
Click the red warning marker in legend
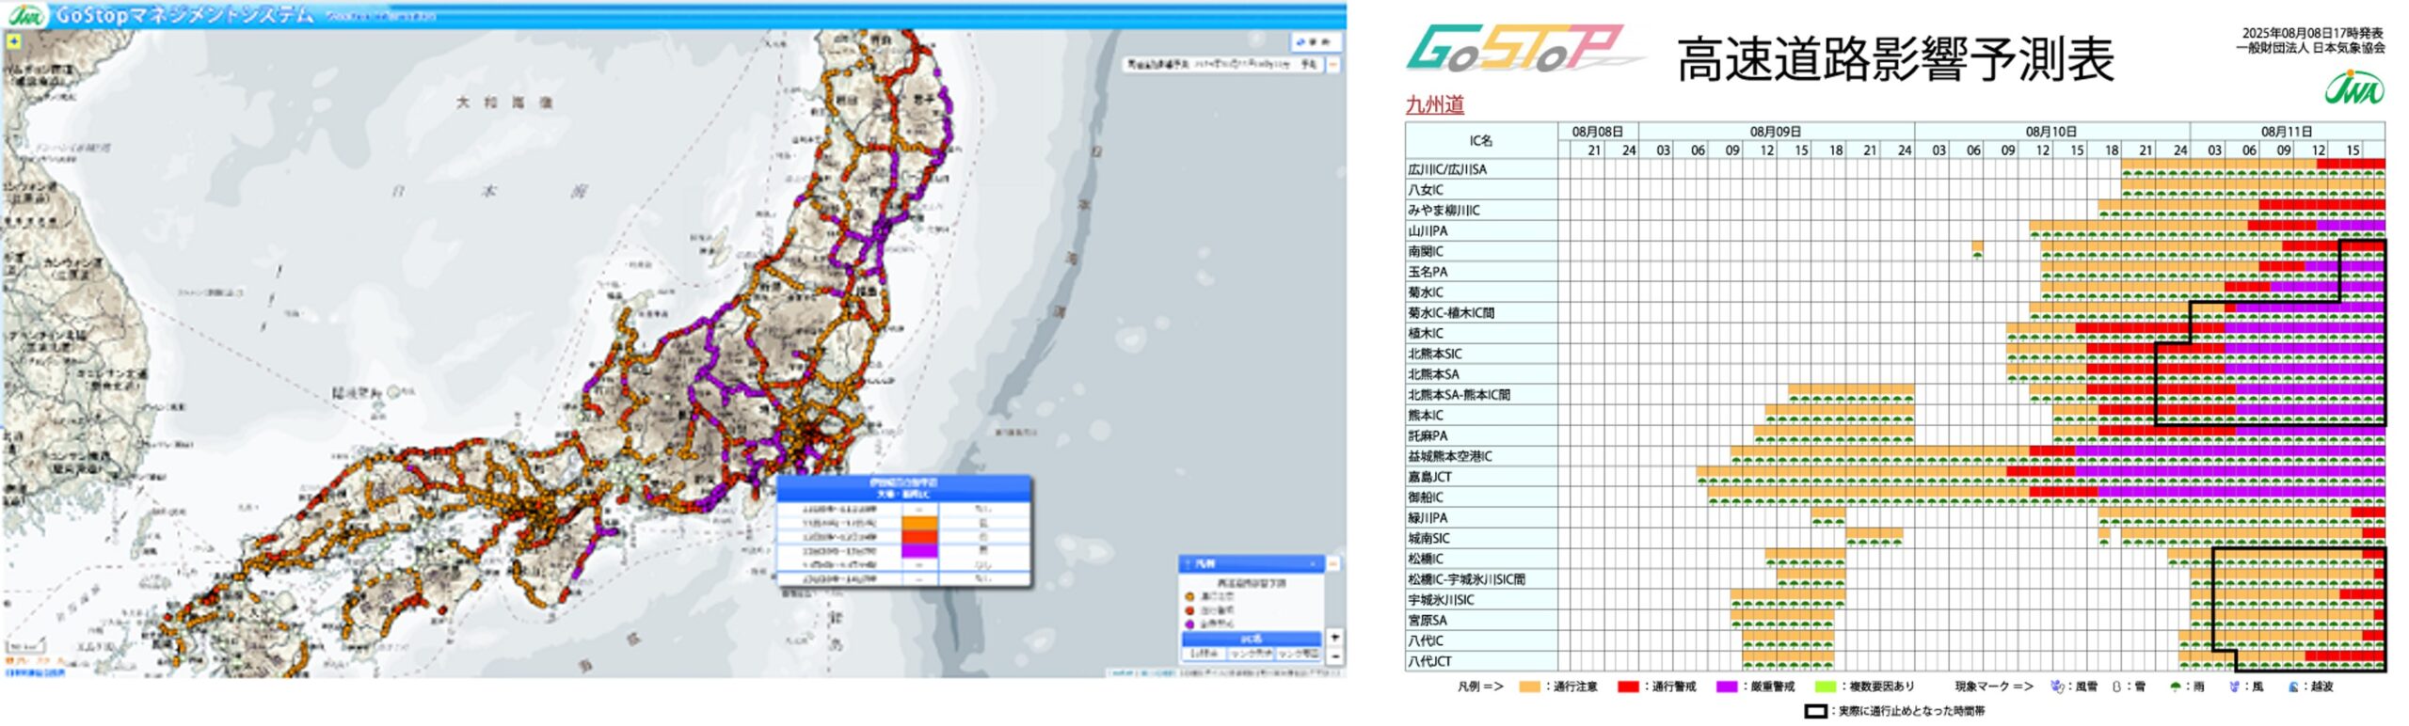[x=1190, y=610]
